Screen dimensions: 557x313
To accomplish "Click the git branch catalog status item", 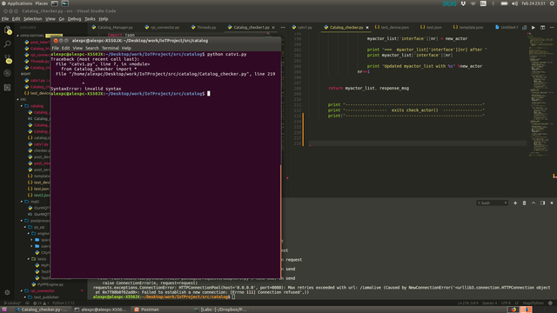I will pos(12,303).
